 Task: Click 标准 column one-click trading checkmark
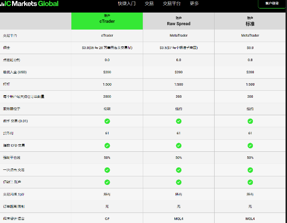coord(250,170)
